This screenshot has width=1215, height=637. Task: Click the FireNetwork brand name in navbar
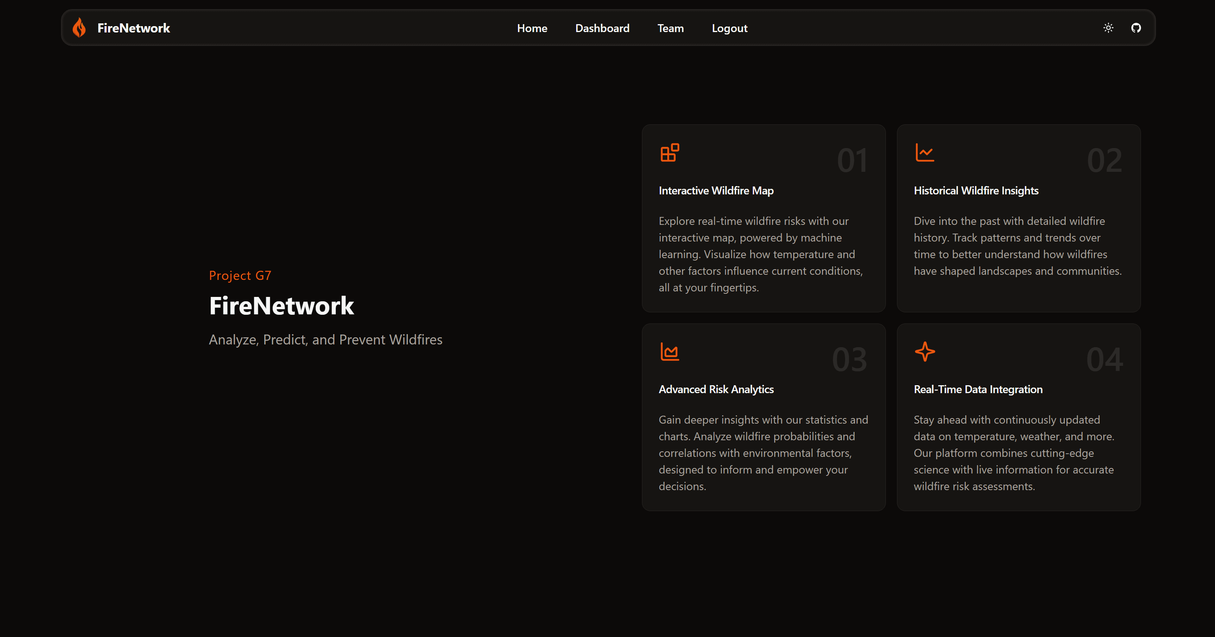click(133, 28)
